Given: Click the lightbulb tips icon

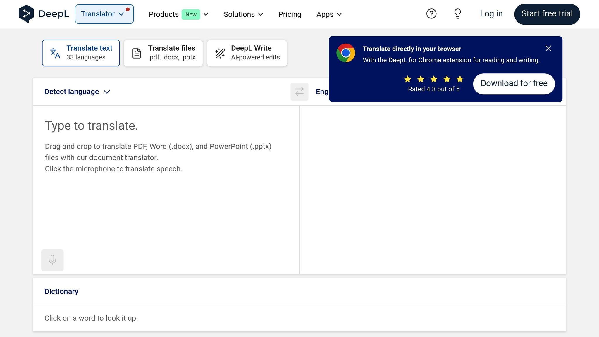Looking at the screenshot, I should click(x=457, y=14).
